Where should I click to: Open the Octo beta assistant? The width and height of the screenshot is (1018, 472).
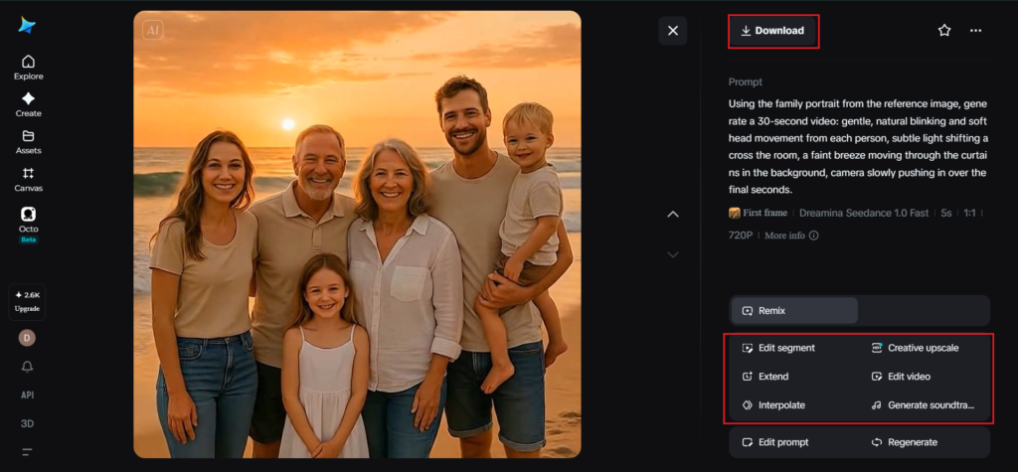(28, 225)
